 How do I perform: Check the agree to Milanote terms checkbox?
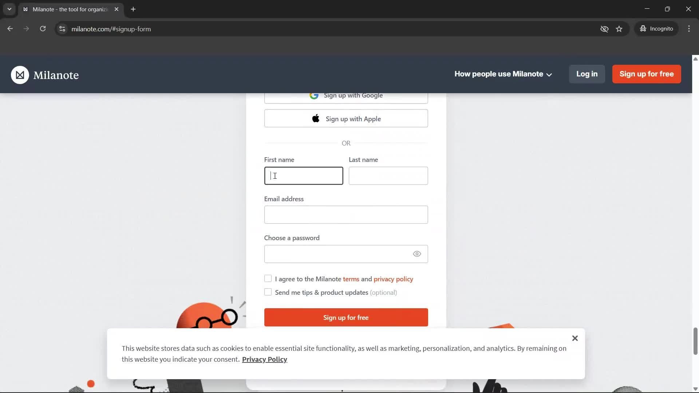pos(268,278)
